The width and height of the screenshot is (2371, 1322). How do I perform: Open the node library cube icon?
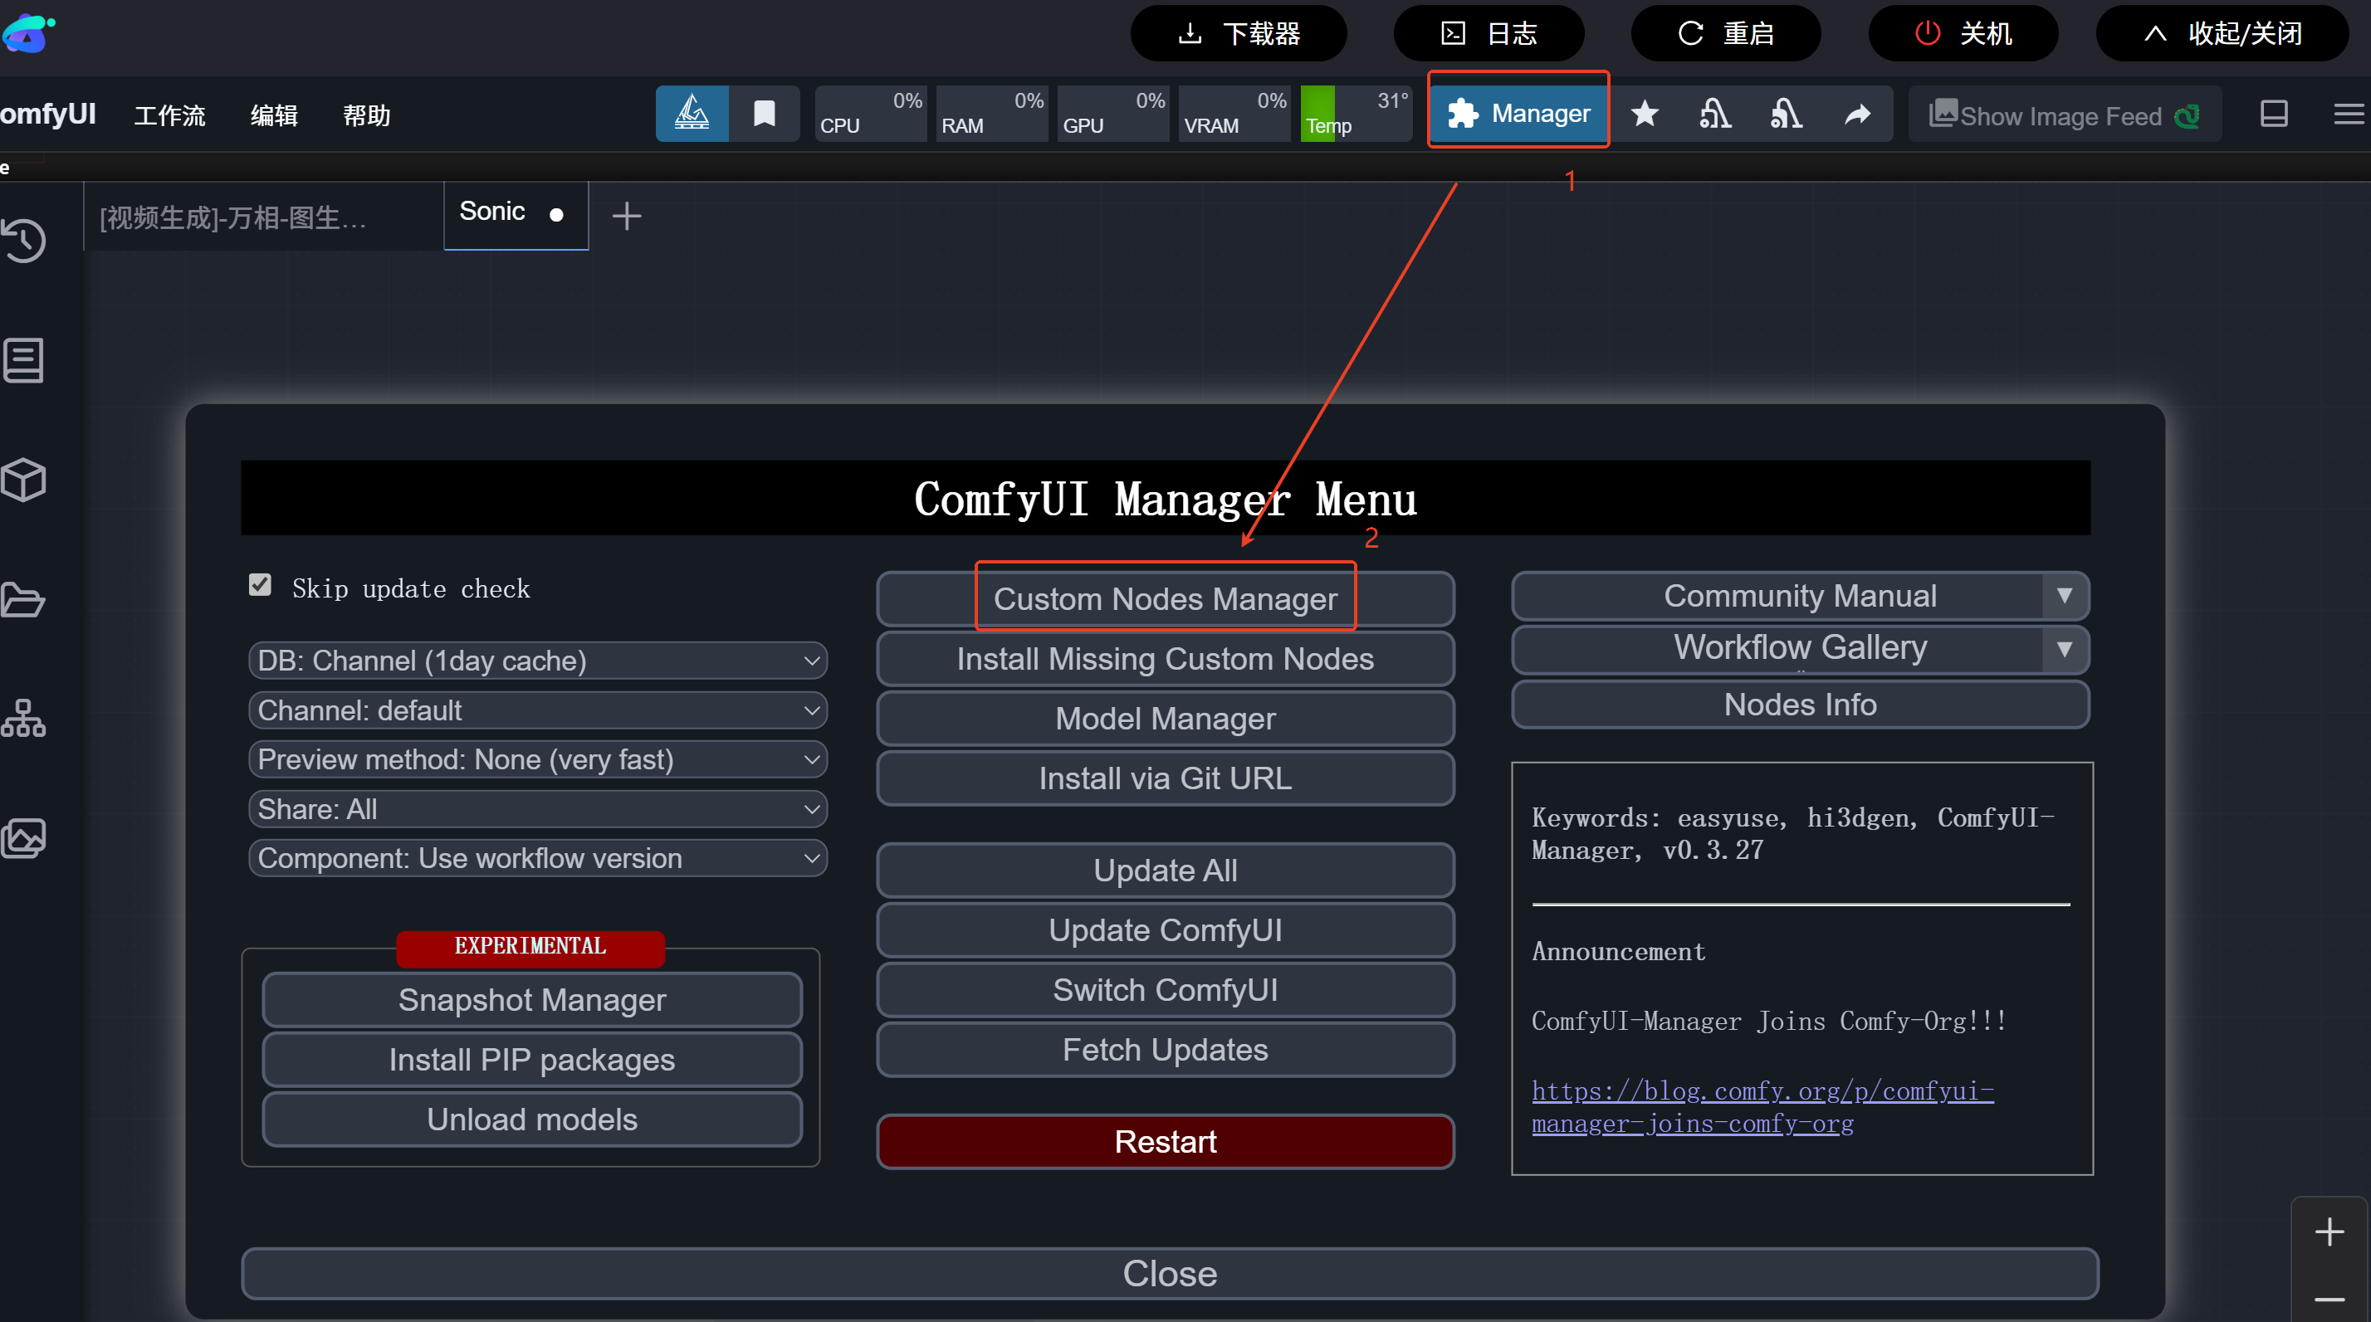(x=24, y=480)
